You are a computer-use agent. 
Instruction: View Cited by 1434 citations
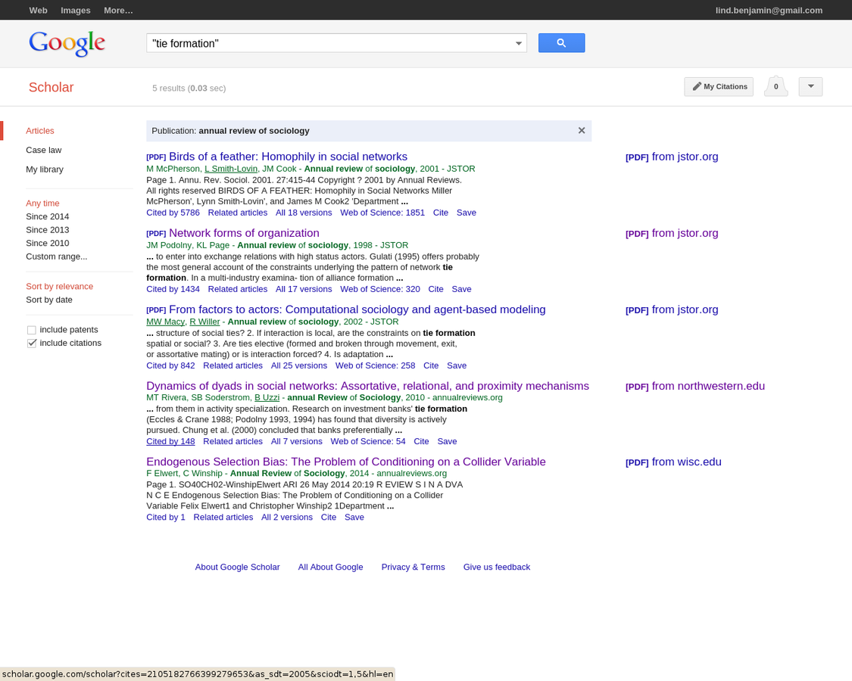pyautogui.click(x=173, y=290)
